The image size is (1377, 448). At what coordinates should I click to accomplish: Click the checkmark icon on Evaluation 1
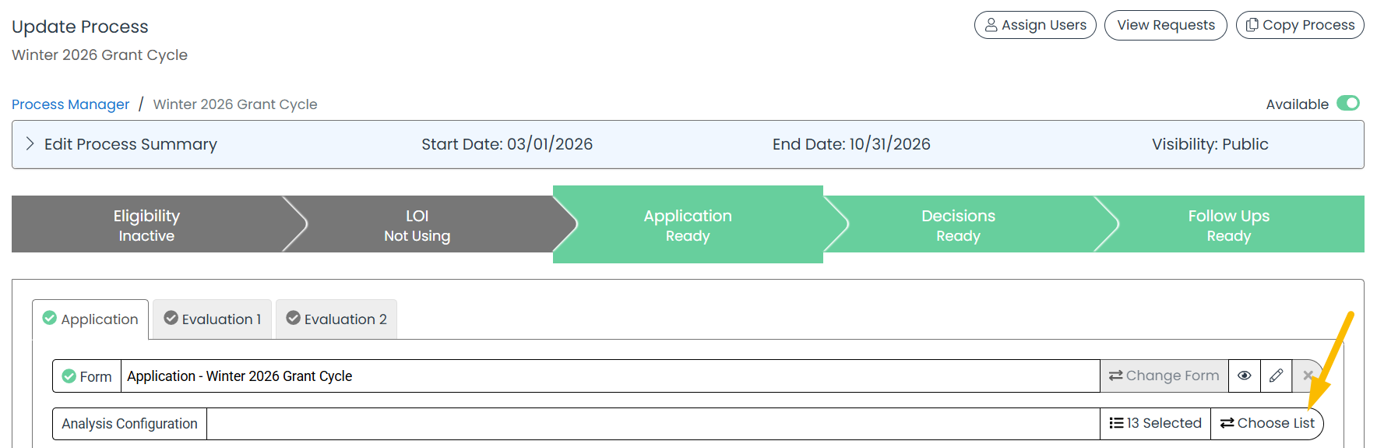(171, 318)
